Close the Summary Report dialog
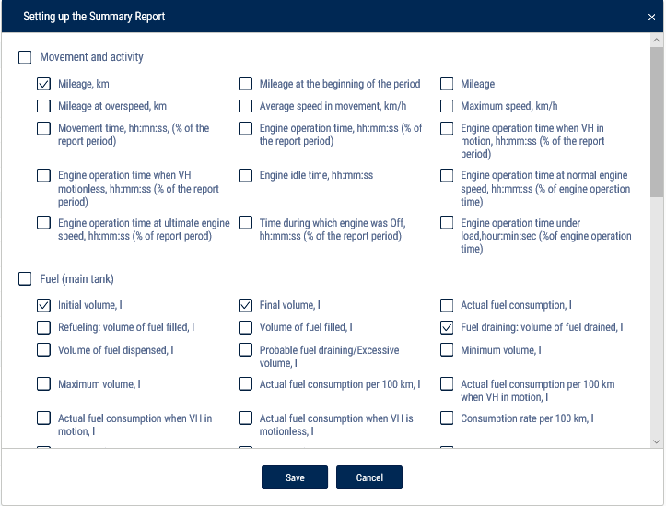Viewport: 666px width, 506px height. 651,17
